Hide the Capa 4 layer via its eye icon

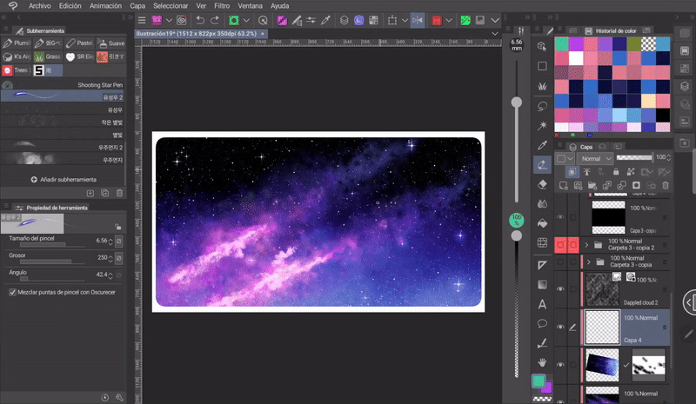560,328
